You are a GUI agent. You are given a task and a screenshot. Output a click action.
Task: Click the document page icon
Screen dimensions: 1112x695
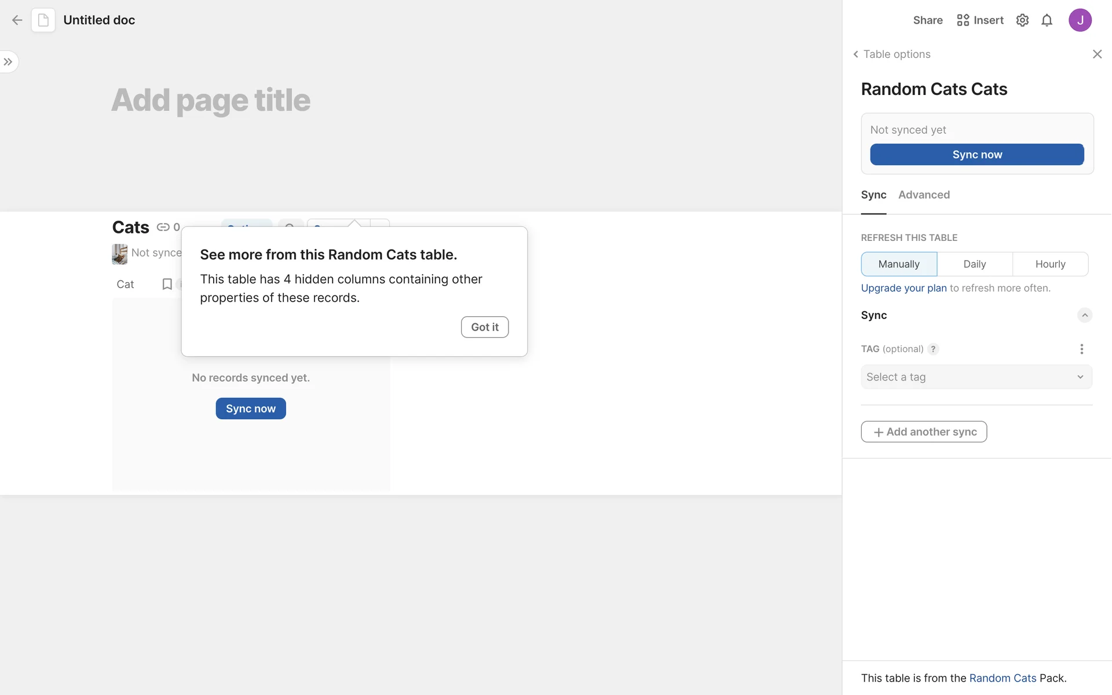pos(43,20)
